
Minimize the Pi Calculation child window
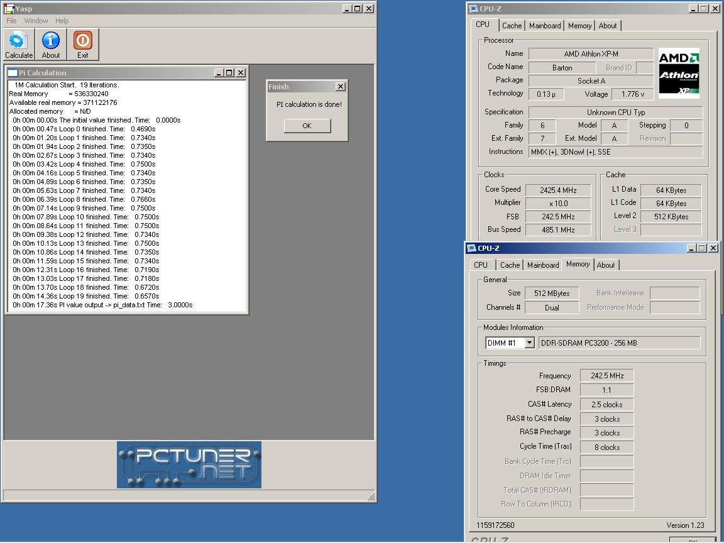click(x=219, y=73)
